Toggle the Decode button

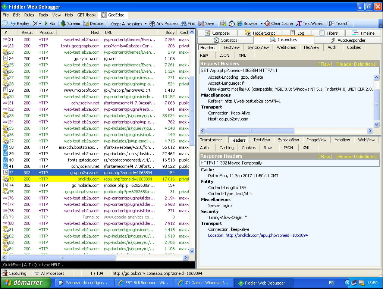93,23
